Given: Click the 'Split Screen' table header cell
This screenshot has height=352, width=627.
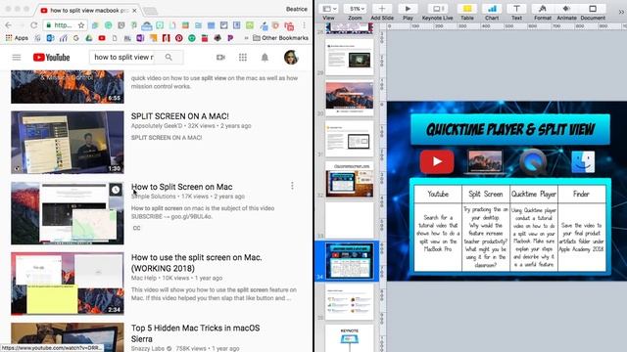Looking at the screenshot, I should coord(486,195).
